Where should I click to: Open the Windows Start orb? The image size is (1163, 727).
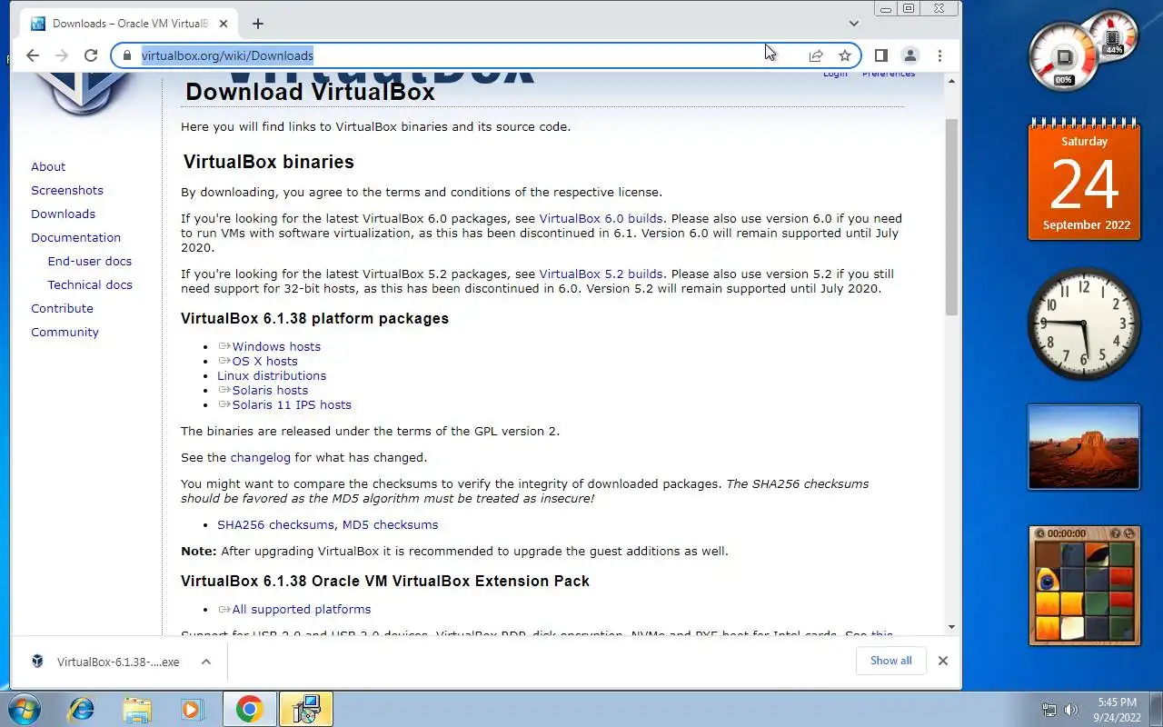[x=24, y=709]
